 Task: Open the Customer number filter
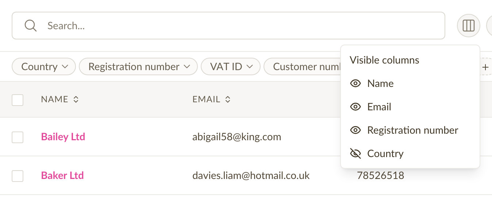pyautogui.click(x=302, y=67)
